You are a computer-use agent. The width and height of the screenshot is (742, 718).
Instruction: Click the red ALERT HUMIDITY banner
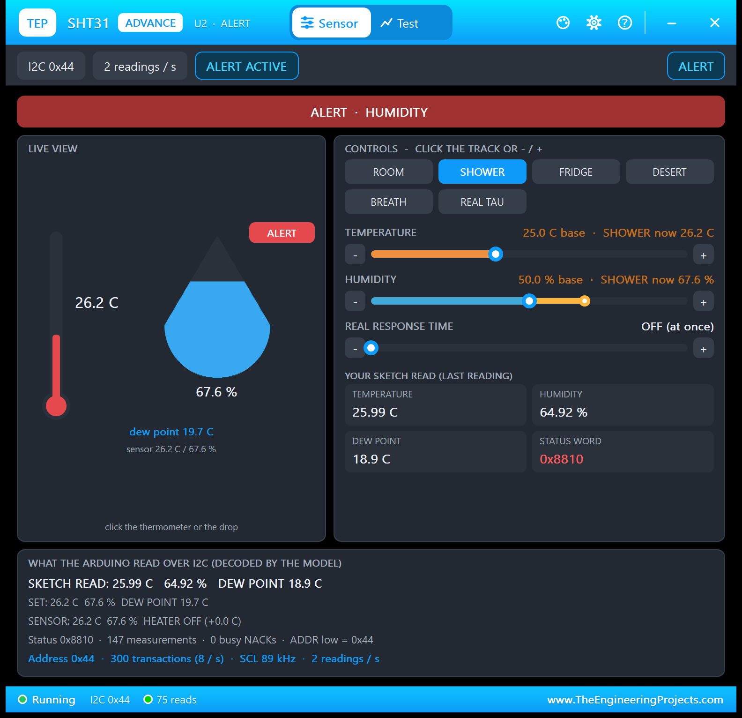tap(371, 112)
